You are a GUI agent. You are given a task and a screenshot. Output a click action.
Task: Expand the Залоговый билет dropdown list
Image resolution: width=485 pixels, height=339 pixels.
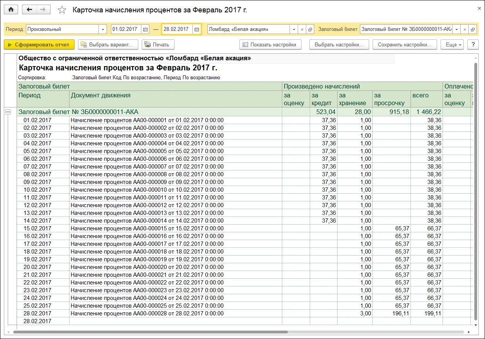click(457, 29)
